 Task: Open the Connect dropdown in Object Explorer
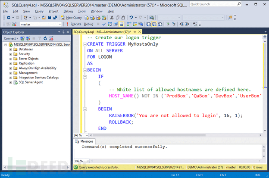click(x=11, y=38)
